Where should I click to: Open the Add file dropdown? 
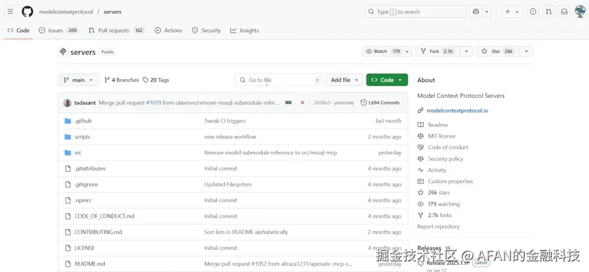tap(345, 80)
